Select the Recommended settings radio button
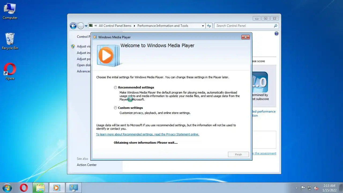343x193 pixels. (115, 87)
